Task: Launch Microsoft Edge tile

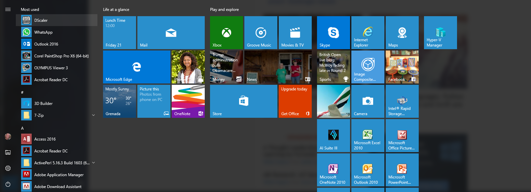Action: (x=137, y=67)
